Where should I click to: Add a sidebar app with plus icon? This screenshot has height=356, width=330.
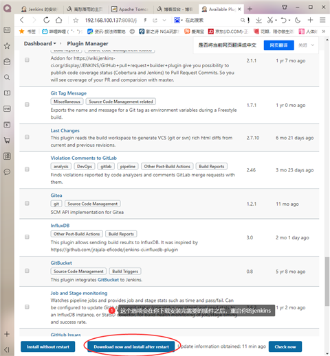[7, 334]
